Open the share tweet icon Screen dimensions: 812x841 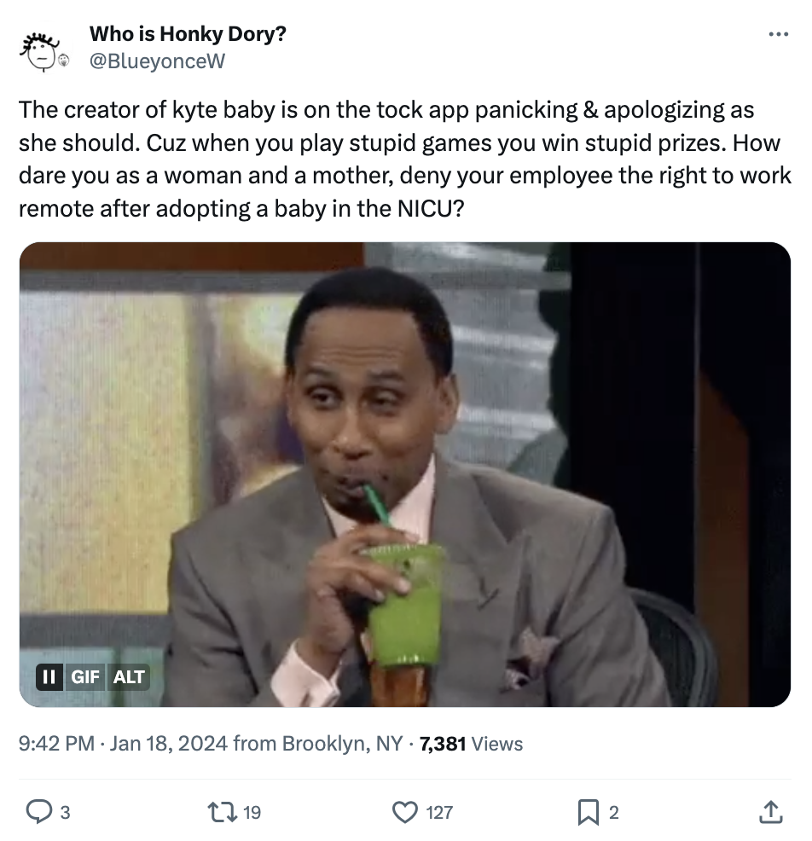click(769, 812)
